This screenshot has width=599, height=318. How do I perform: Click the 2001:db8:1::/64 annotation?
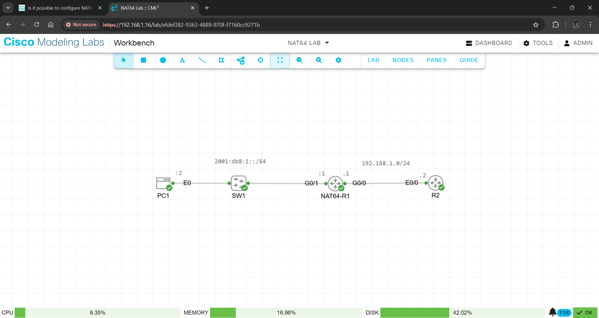pyautogui.click(x=240, y=161)
